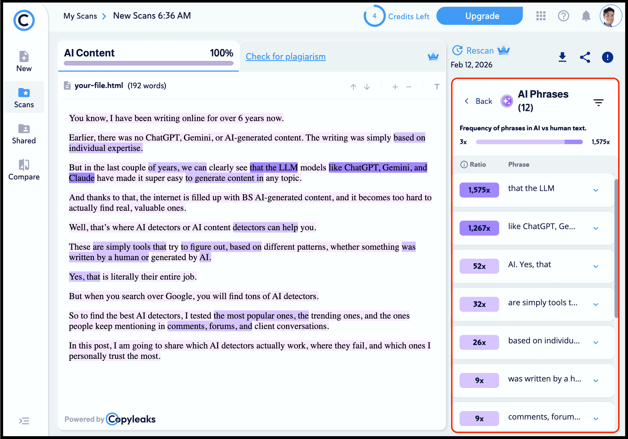Download the scan report

(562, 57)
